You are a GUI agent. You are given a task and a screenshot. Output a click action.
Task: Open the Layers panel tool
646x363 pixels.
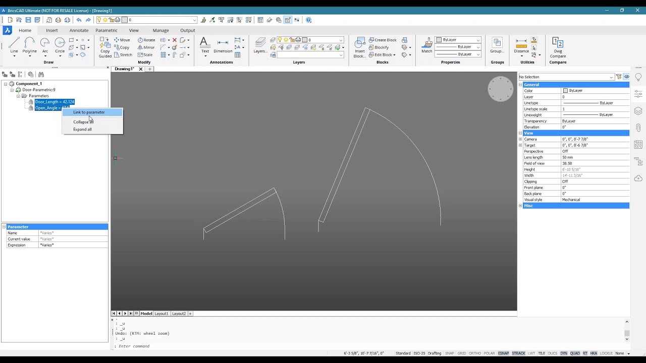pyautogui.click(x=260, y=45)
